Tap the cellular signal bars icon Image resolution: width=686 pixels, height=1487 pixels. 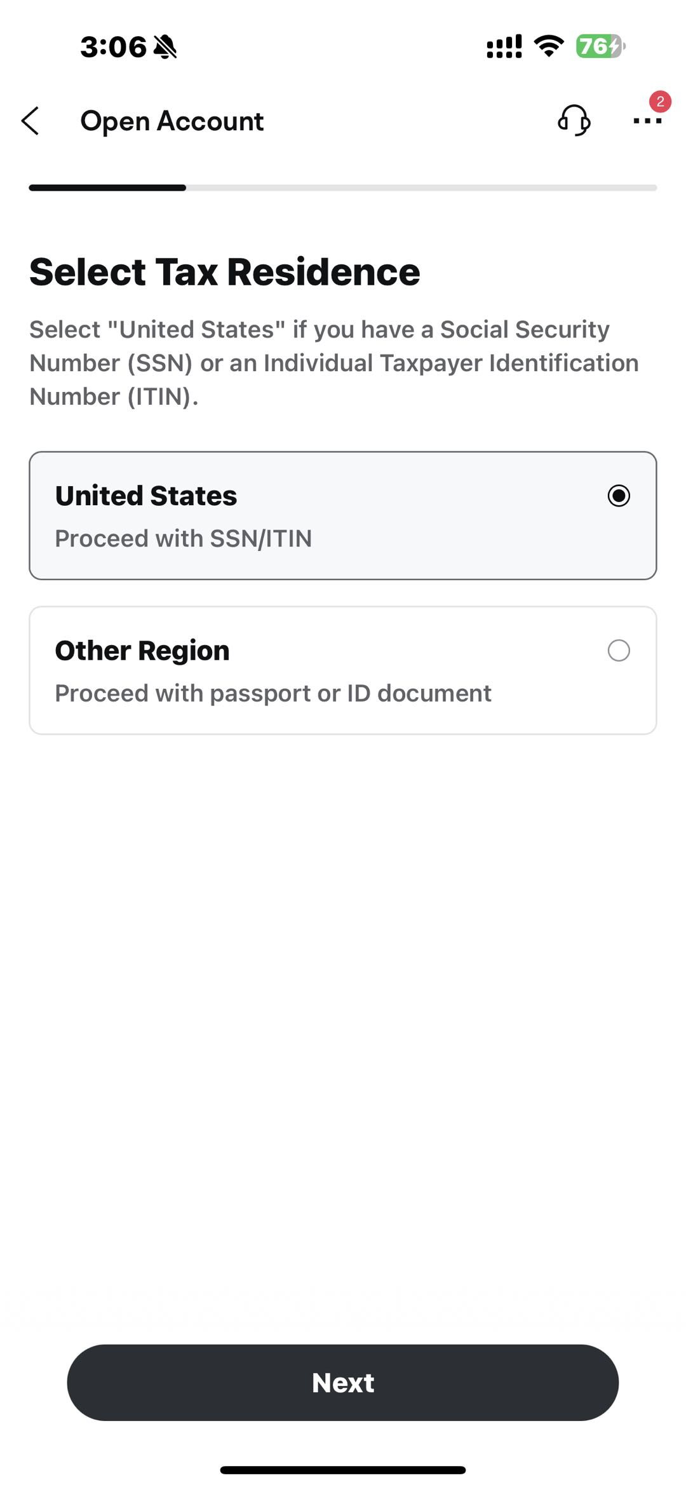tap(504, 46)
